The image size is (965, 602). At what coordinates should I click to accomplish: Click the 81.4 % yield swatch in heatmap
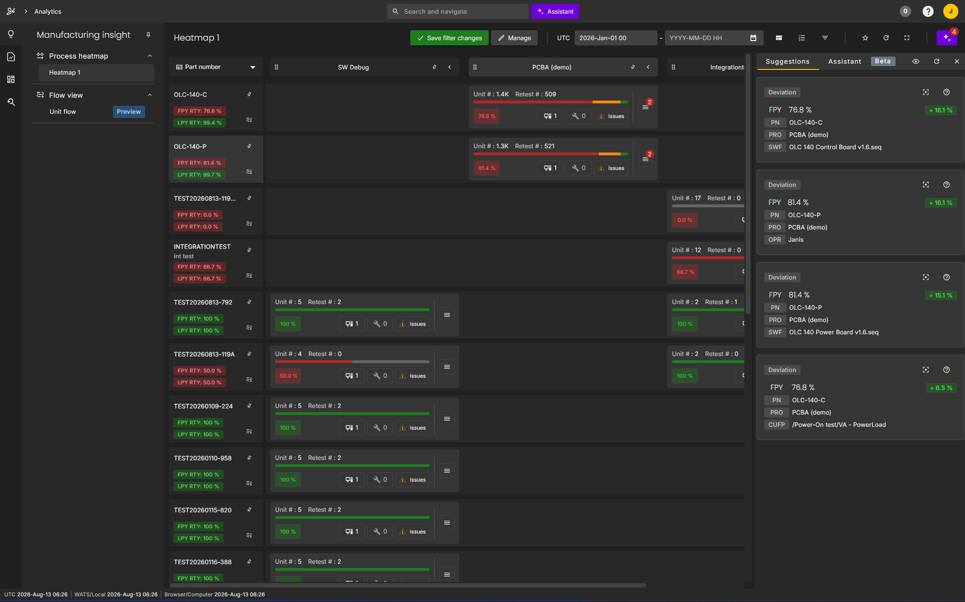(x=487, y=168)
